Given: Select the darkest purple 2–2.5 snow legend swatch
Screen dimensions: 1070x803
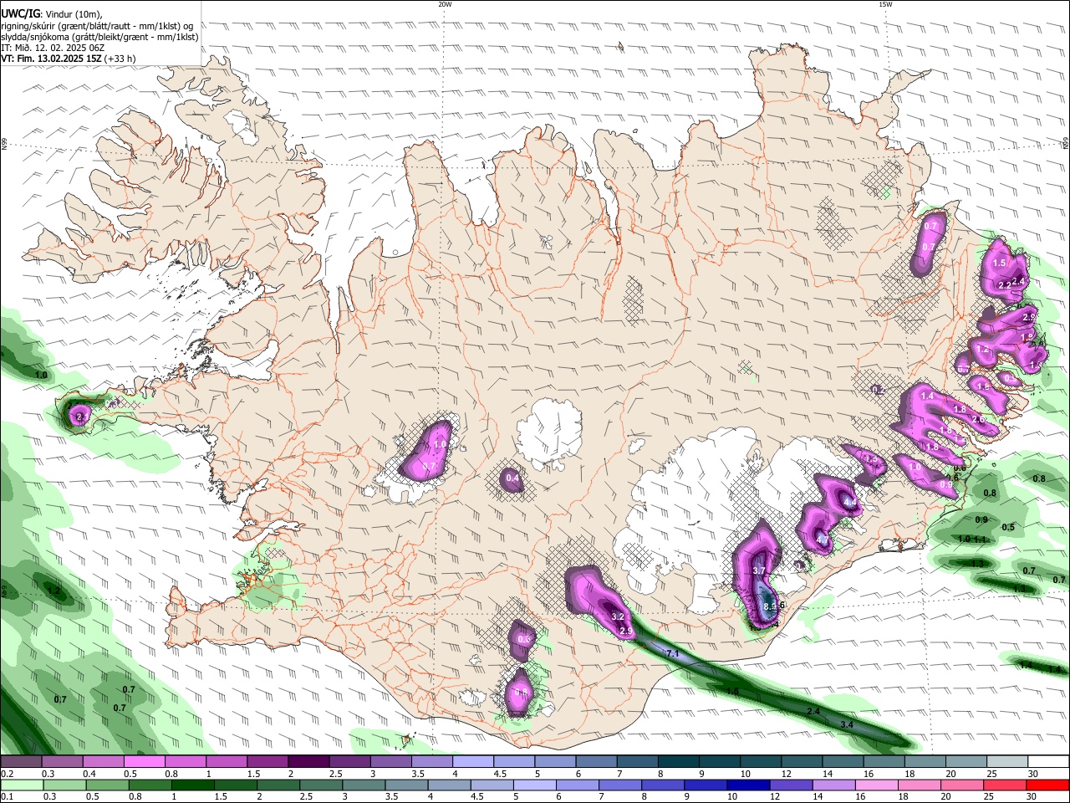Looking at the screenshot, I should tap(308, 762).
